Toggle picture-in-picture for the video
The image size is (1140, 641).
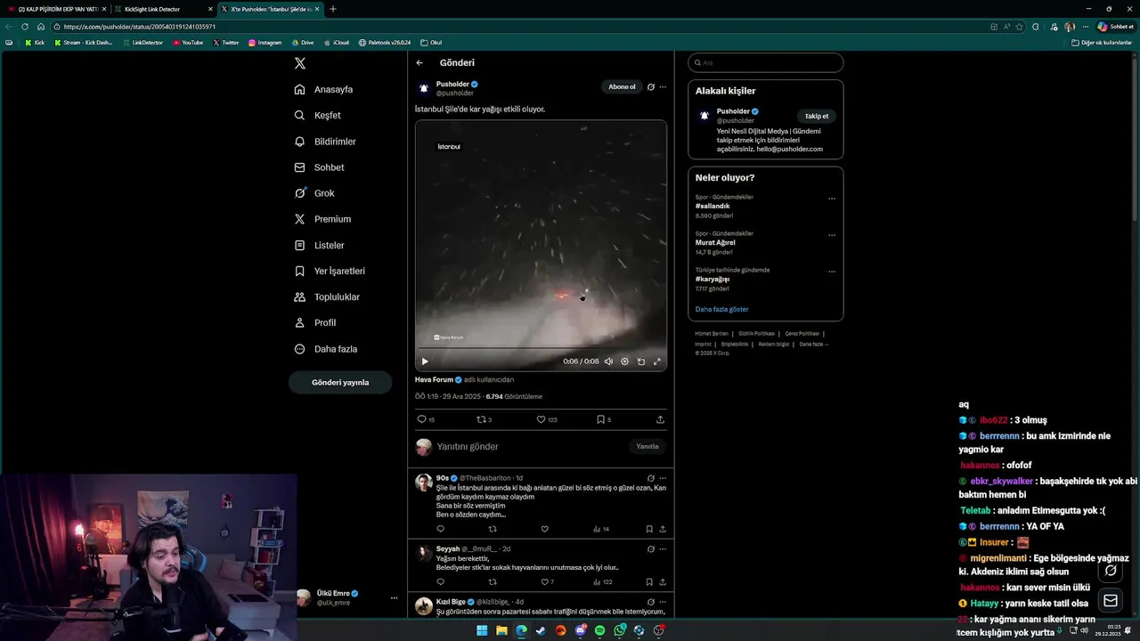[641, 361]
